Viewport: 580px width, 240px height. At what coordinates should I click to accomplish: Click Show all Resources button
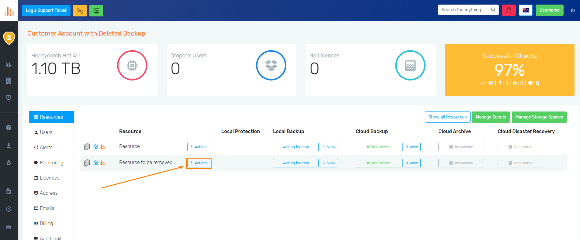pyautogui.click(x=447, y=117)
